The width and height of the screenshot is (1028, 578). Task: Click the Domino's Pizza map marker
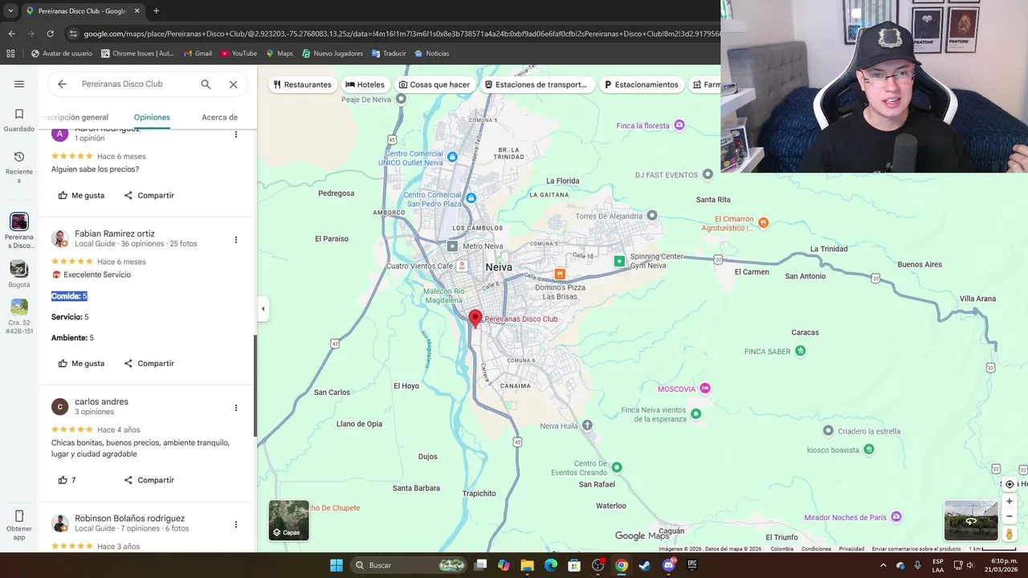coord(560,275)
